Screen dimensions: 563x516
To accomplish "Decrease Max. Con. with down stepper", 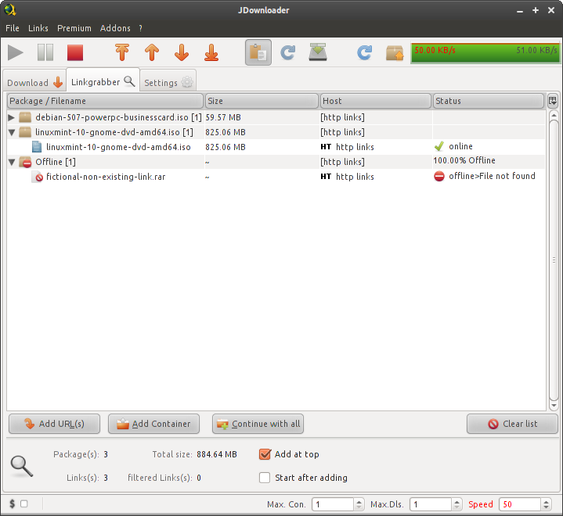I will pyautogui.click(x=359, y=507).
